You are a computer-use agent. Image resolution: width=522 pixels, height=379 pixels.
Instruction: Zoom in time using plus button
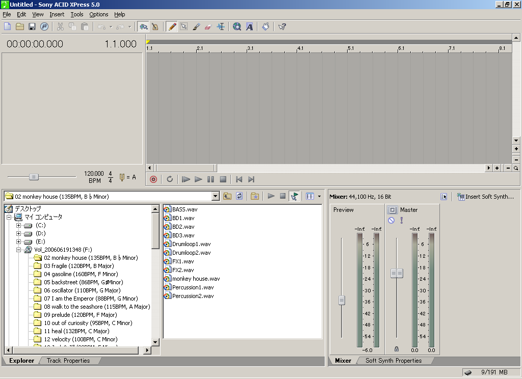(497, 168)
